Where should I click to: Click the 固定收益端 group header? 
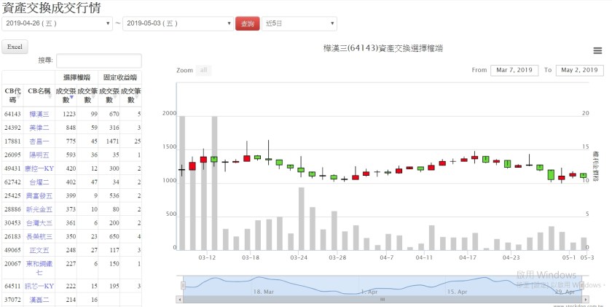(119, 77)
